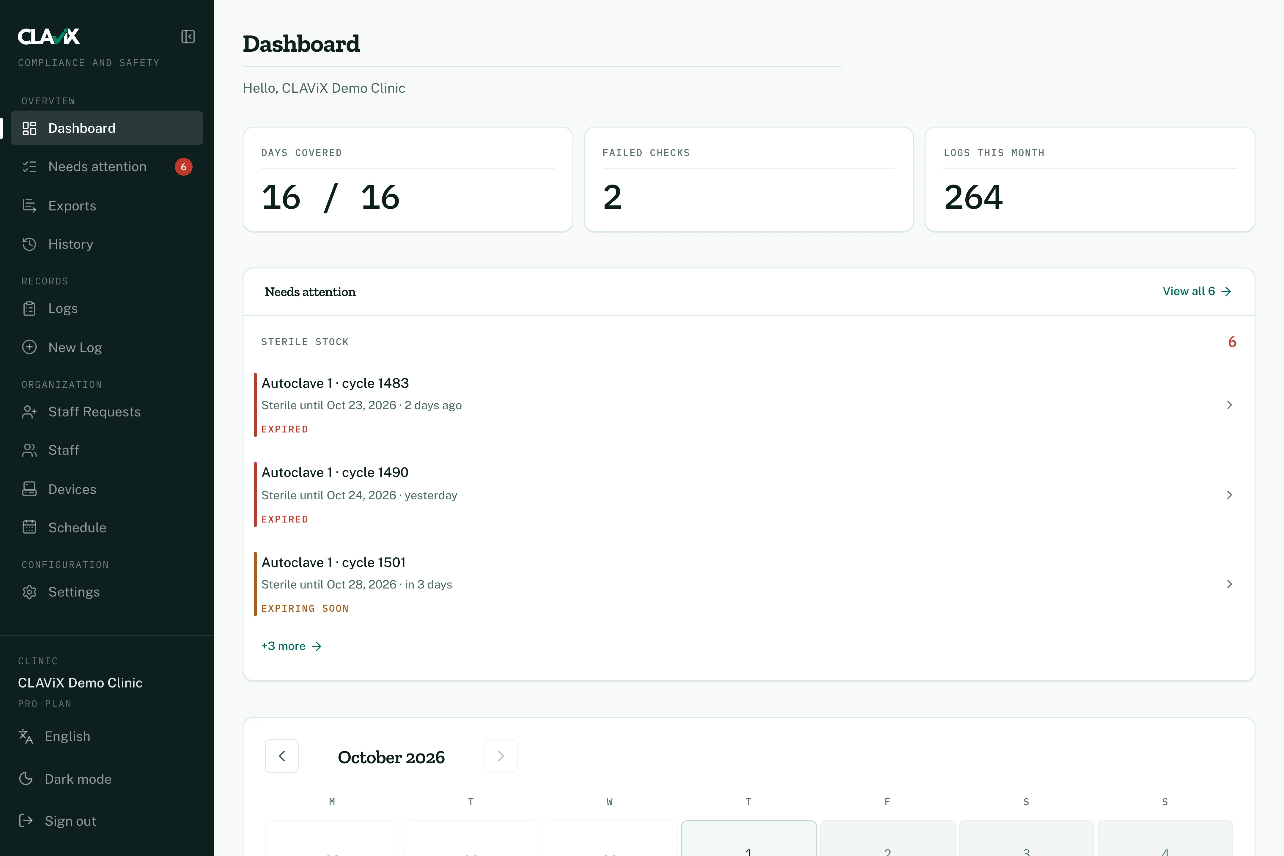1284x856 pixels.
Task: Click the +3 more link
Action: (292, 646)
